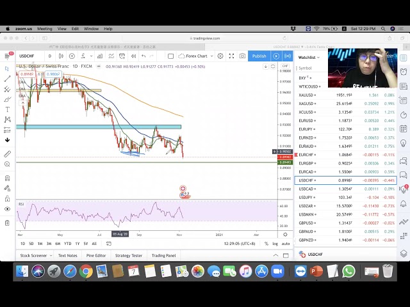410x307 pixels.
Task: Open the View menu in menu bar
Action: point(62,29)
